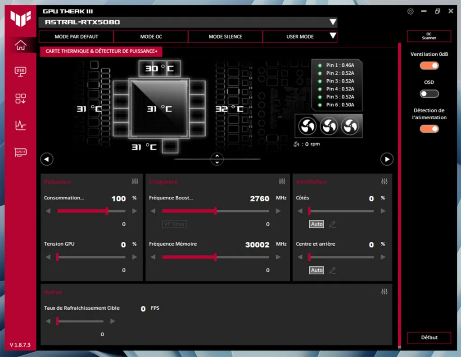Open GPU-Z from the sidebar

[x=20, y=152]
